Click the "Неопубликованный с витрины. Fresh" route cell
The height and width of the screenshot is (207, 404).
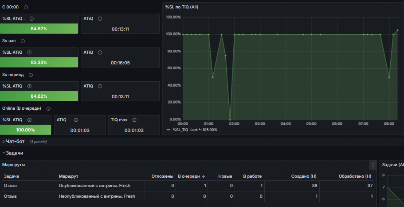97,196
